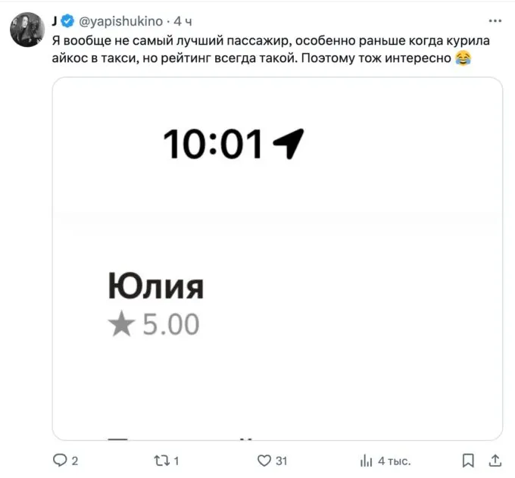The image size is (515, 478).
Task: Click the display name "J"
Action: click(x=55, y=20)
